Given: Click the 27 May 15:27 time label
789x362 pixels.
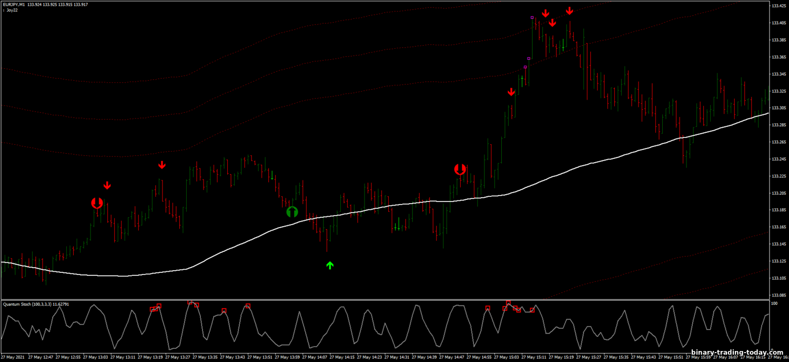Looking at the screenshot, I should click(589, 357).
